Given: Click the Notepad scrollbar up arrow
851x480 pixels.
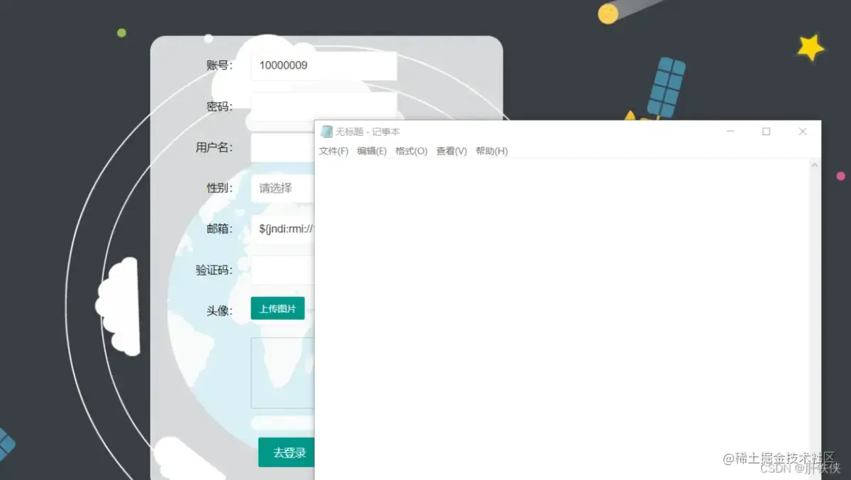Looking at the screenshot, I should (815, 165).
